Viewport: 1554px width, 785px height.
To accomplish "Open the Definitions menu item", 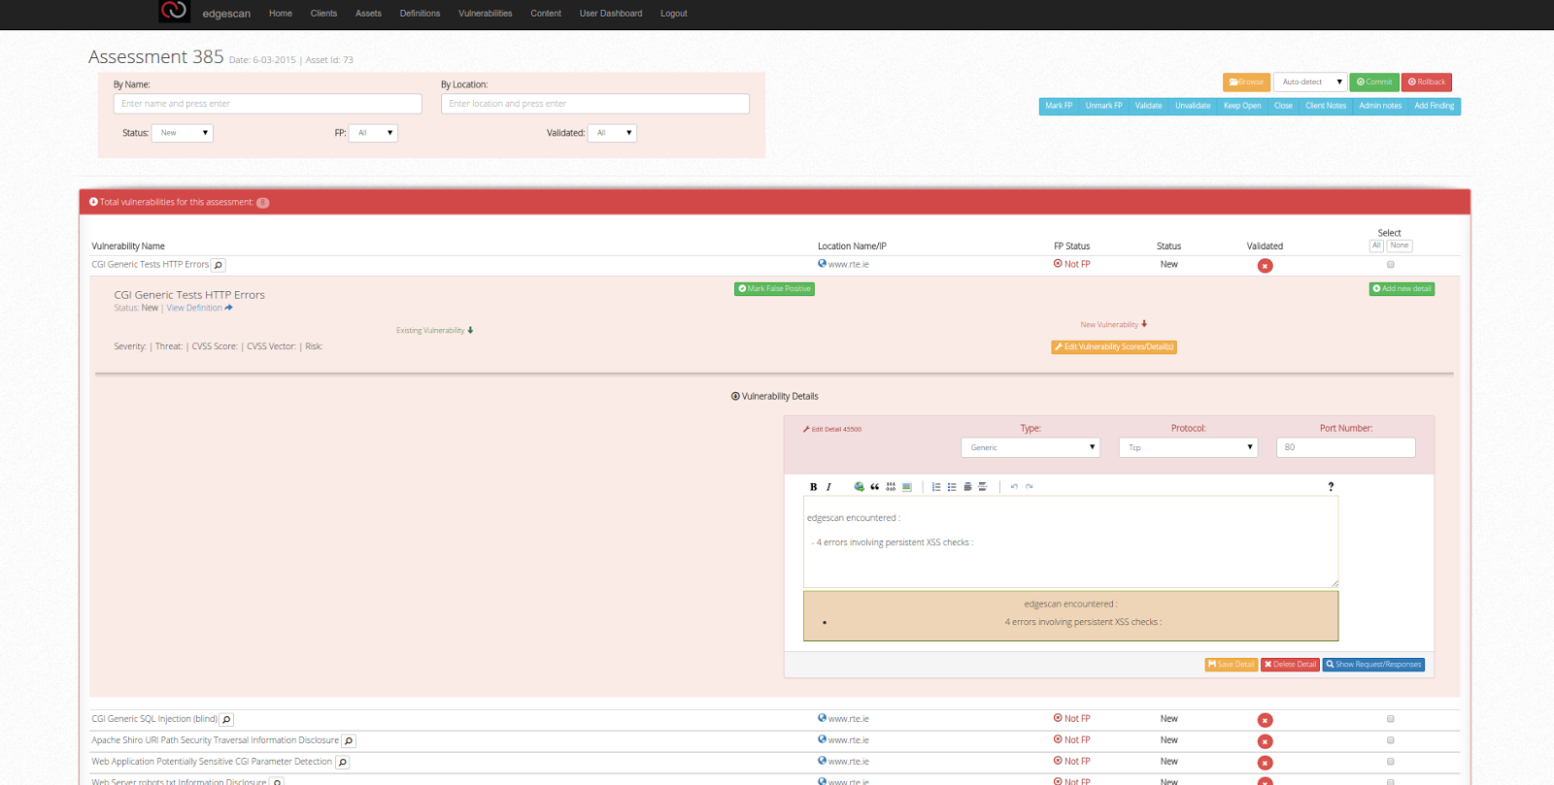I will tap(420, 14).
